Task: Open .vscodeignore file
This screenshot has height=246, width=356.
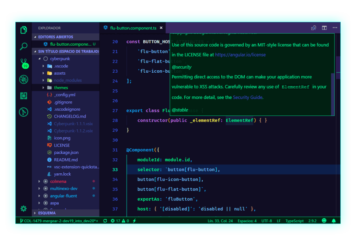Action: (x=66, y=109)
